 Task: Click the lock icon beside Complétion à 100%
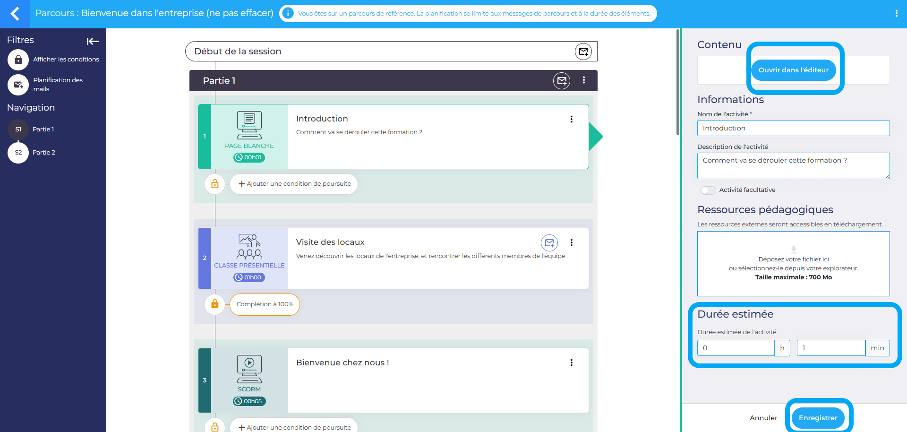pos(215,304)
